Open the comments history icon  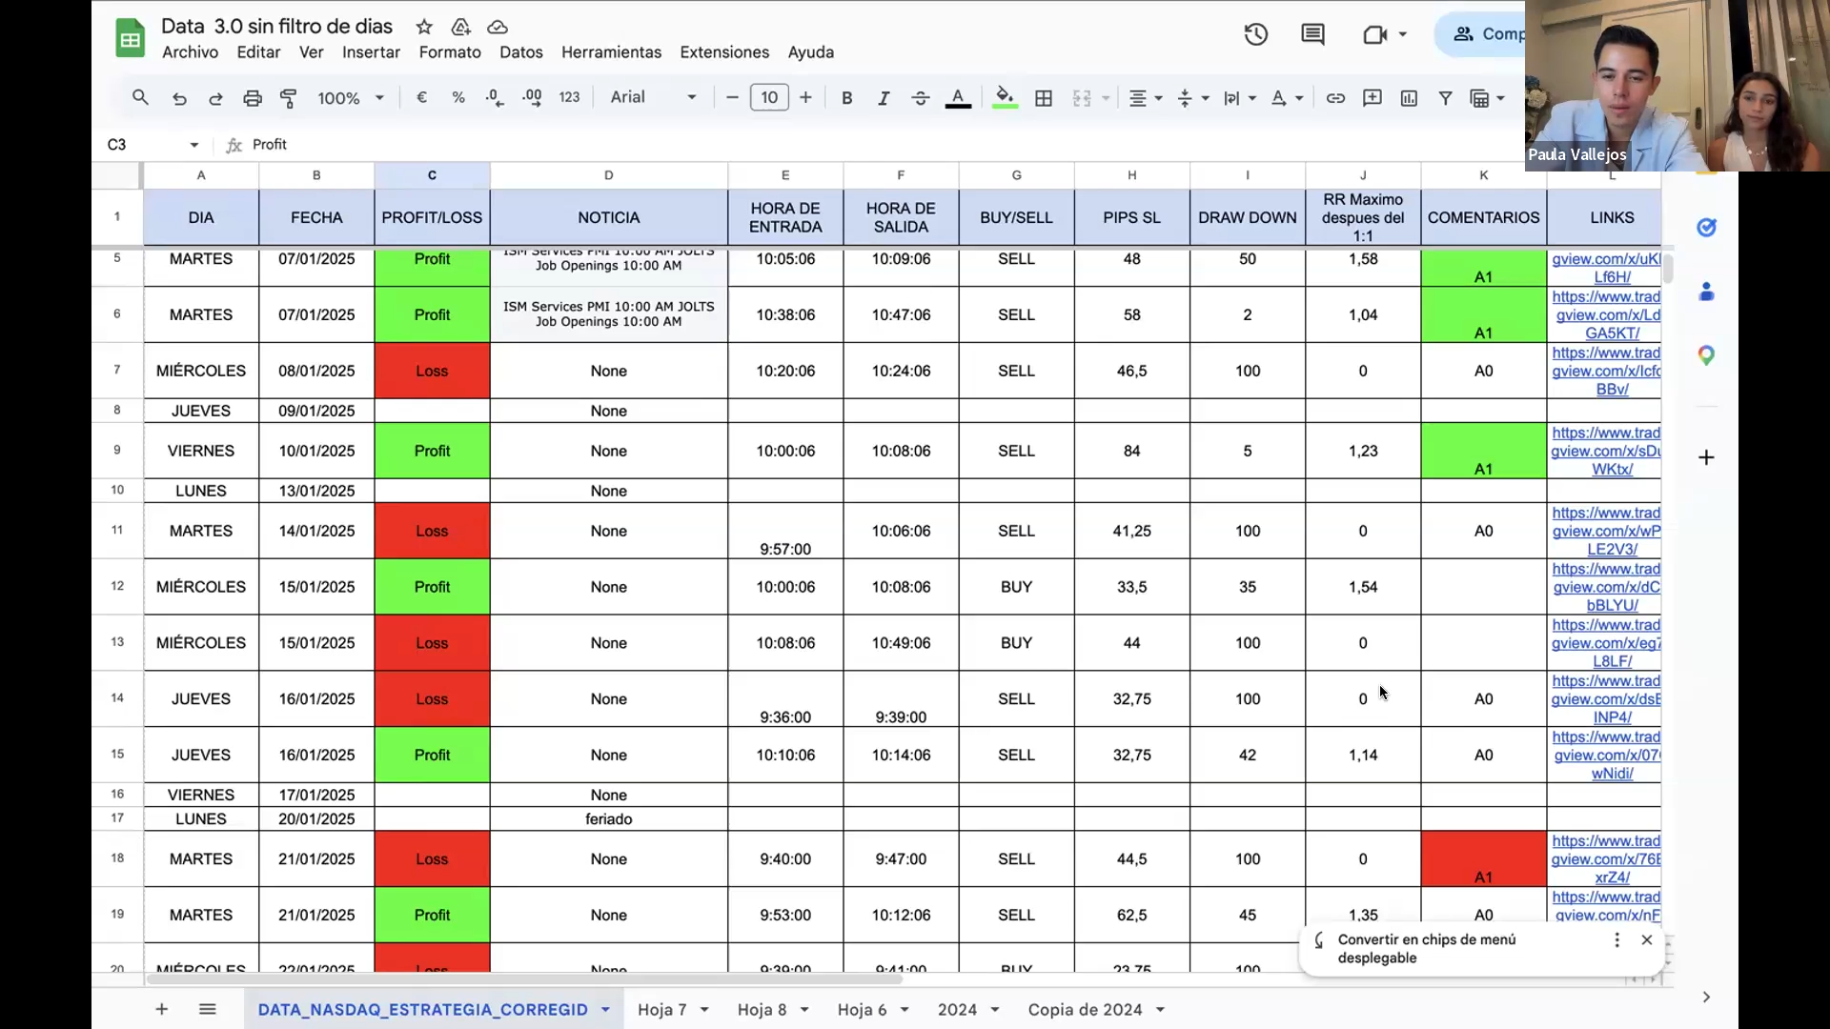tap(1312, 35)
